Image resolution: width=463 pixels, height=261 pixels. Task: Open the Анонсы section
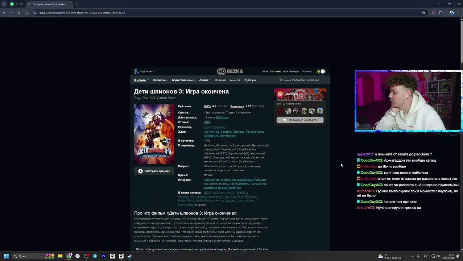pyautogui.click(x=235, y=80)
